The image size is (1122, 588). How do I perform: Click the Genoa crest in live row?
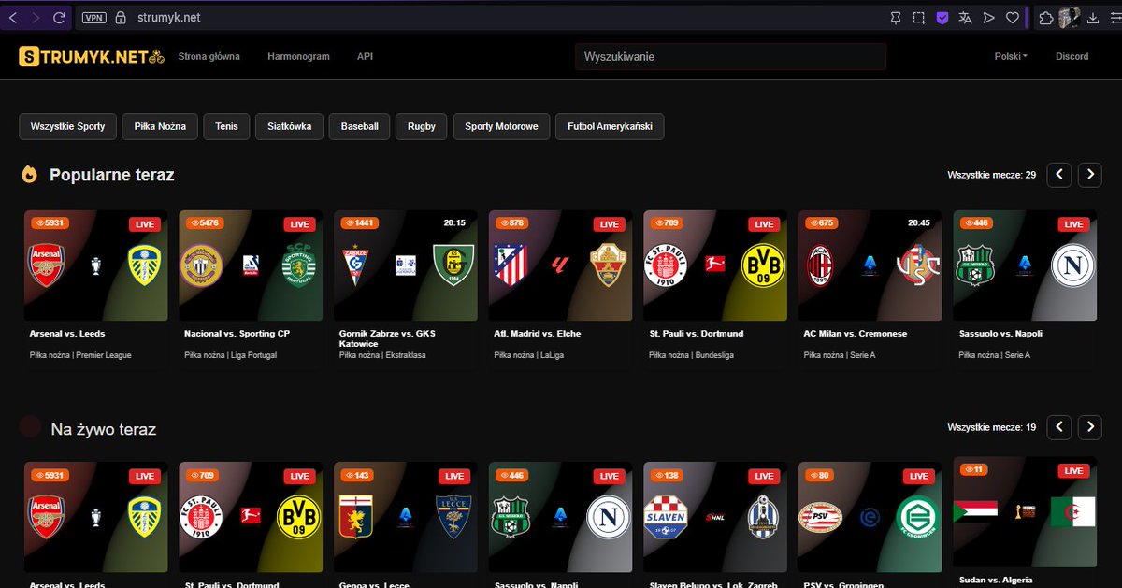pos(355,517)
